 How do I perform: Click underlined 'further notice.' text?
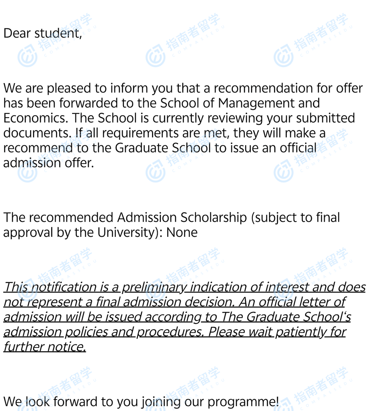[44, 347]
